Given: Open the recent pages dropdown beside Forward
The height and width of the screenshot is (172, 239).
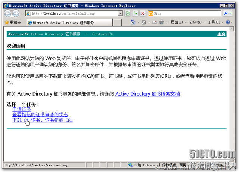Looking at the screenshot, I should pos(22,13).
